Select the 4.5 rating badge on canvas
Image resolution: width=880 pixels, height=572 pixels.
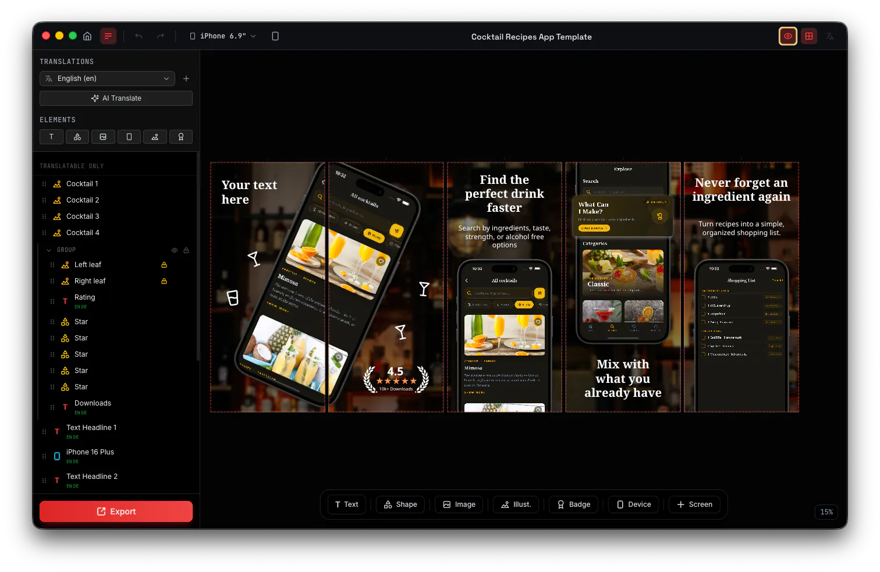click(x=396, y=379)
